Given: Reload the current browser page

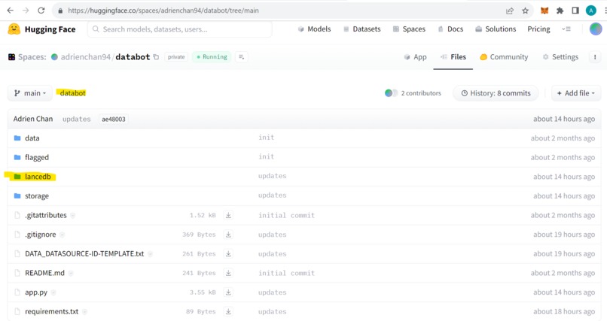Looking at the screenshot, I should 41,11.
